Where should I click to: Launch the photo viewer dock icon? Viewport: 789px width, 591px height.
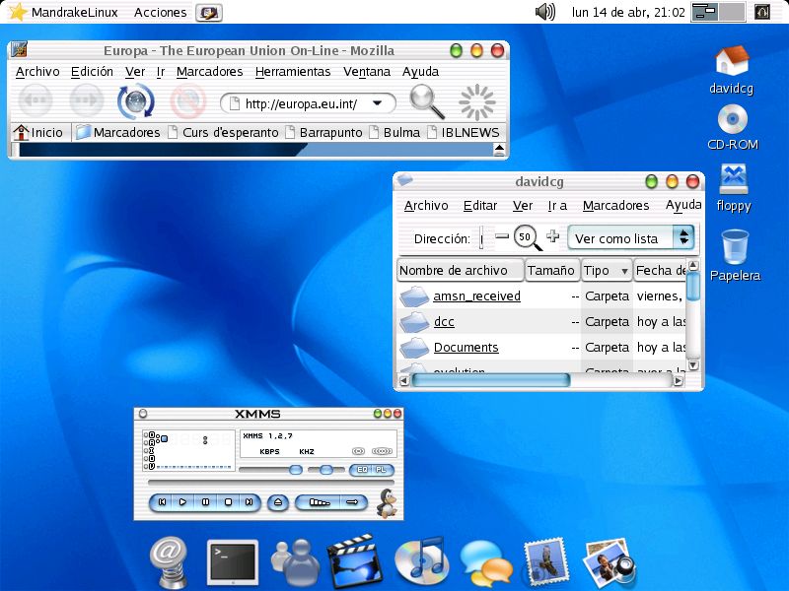click(x=610, y=562)
